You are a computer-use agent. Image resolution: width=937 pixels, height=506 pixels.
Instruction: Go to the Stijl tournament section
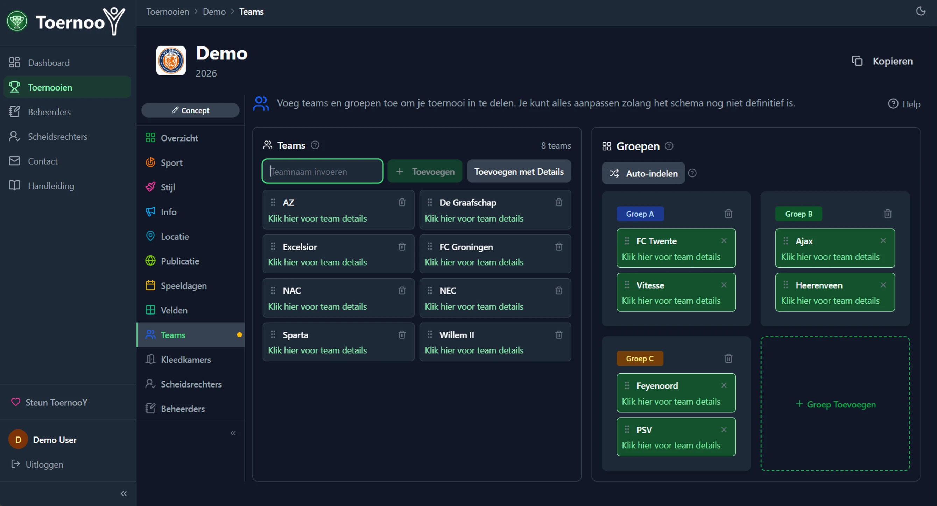[191, 187]
